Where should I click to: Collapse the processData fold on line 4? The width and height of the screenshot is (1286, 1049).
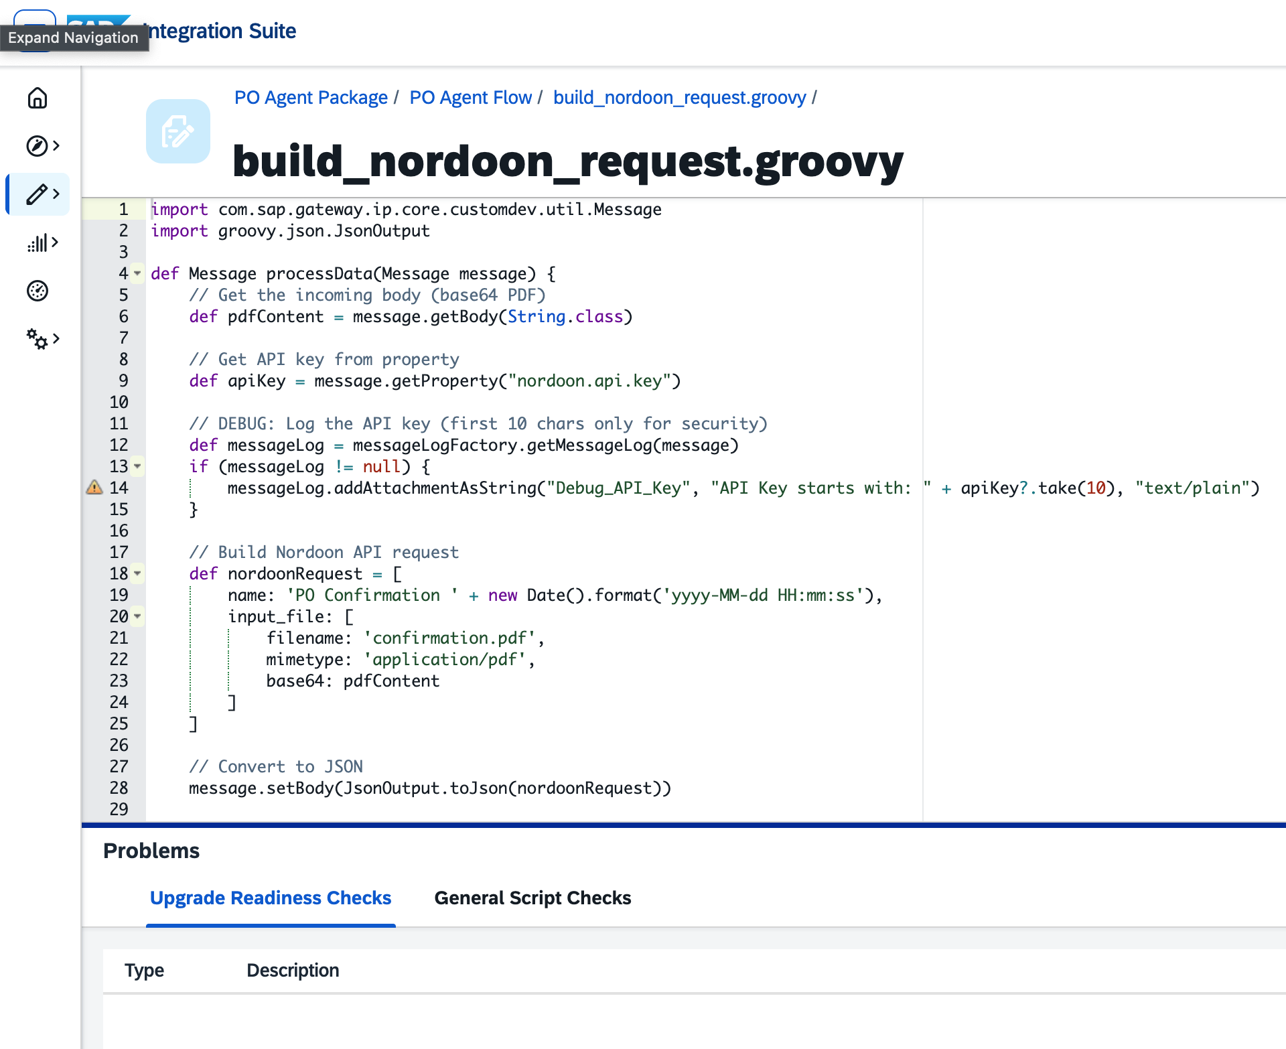coord(137,273)
